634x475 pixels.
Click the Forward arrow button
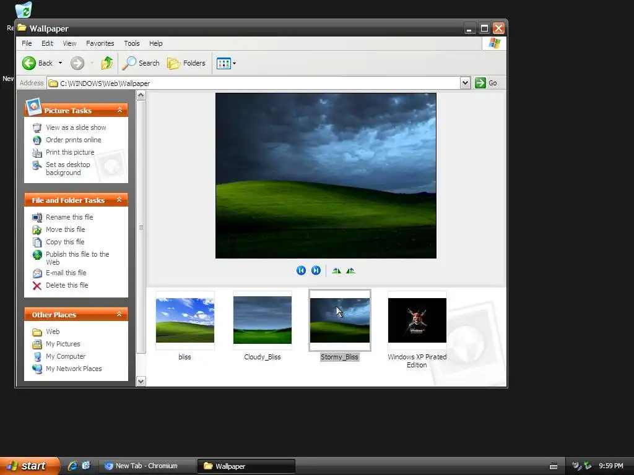tap(77, 63)
